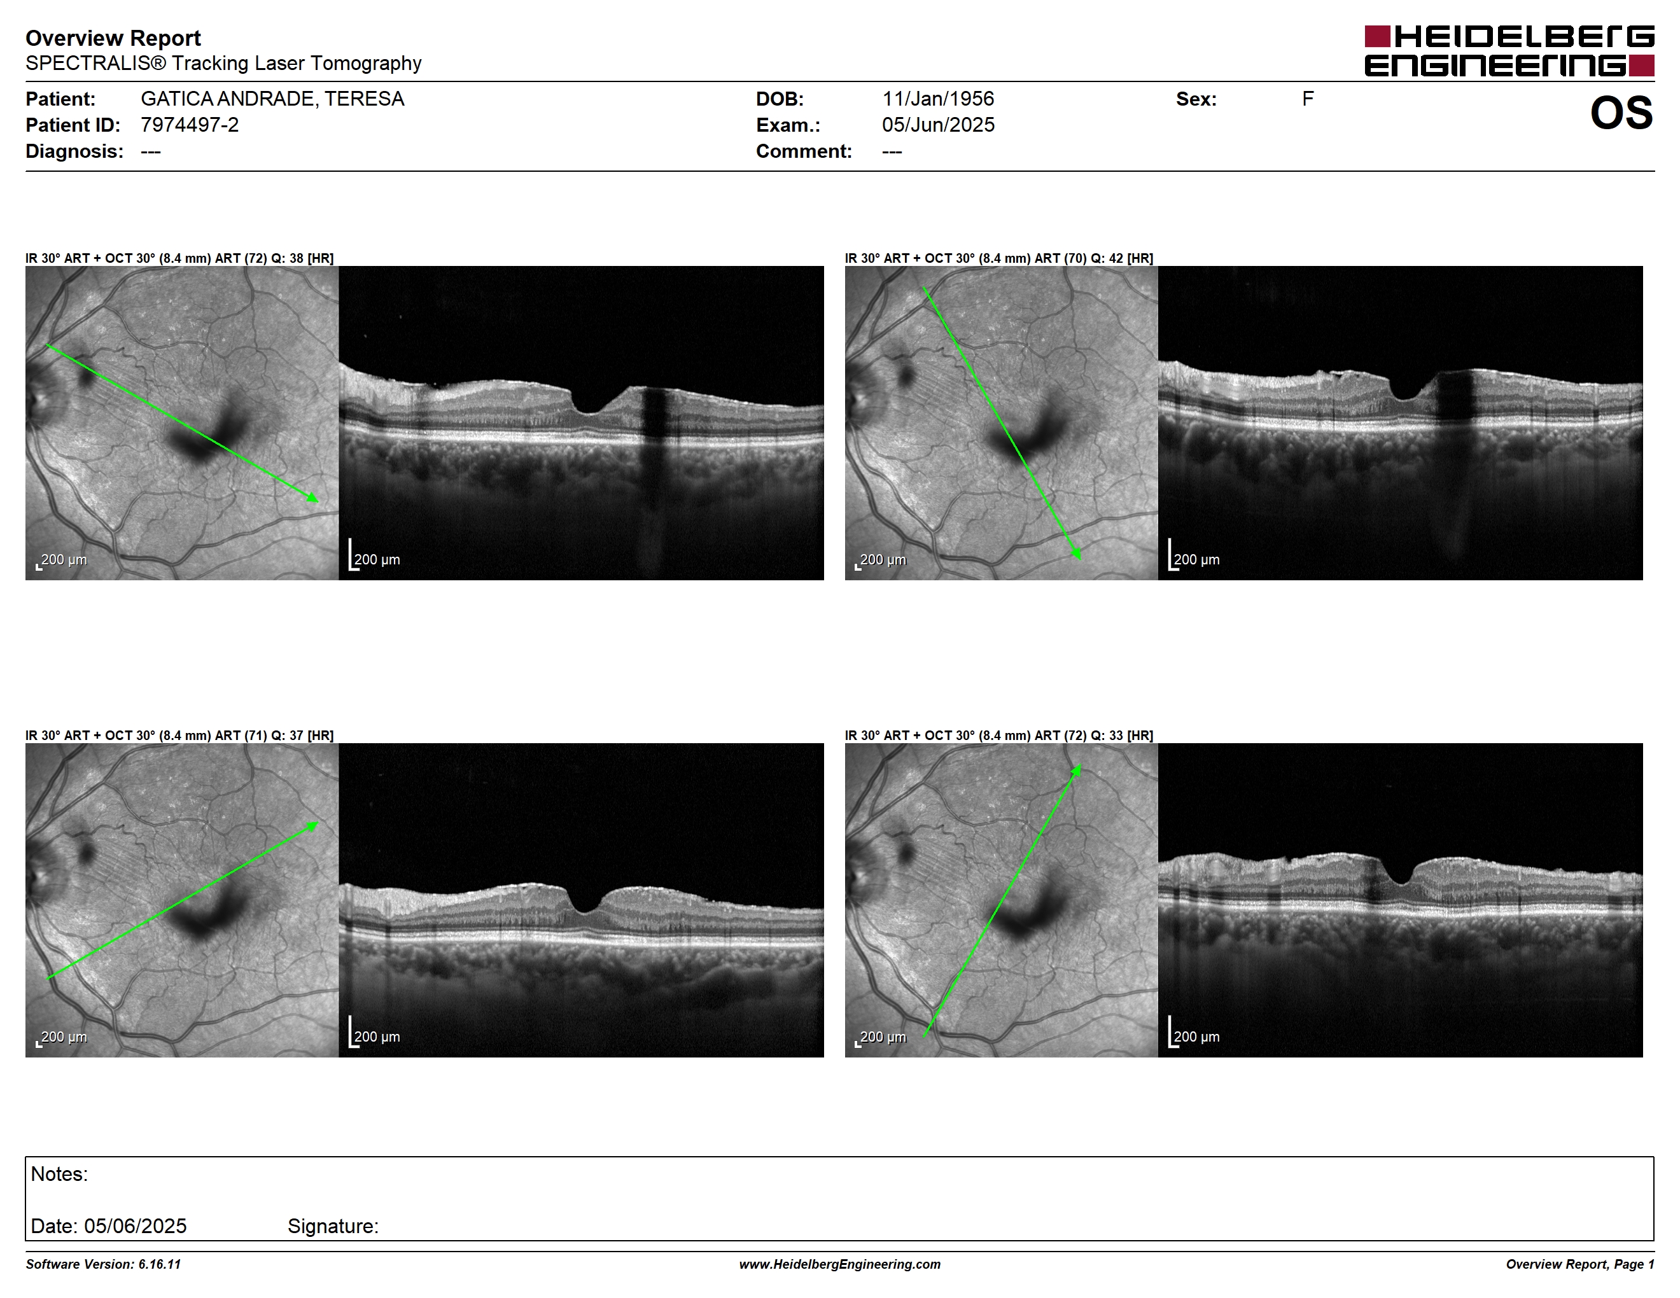The image size is (1680, 1298).
Task: Click the Q: 37 scan header label
Action: pyautogui.click(x=179, y=736)
